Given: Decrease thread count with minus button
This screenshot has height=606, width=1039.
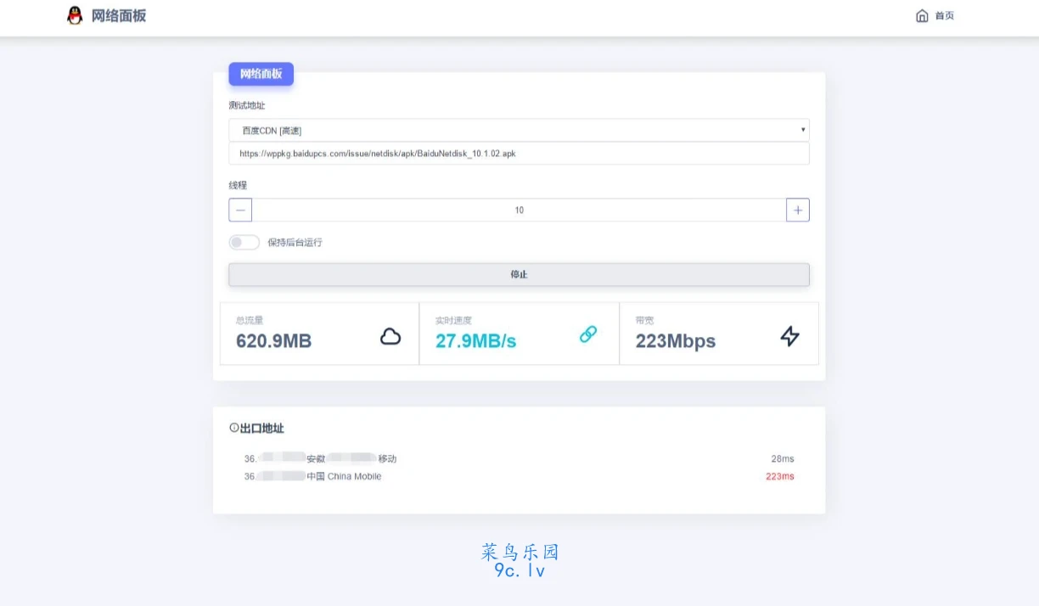Looking at the screenshot, I should (240, 210).
